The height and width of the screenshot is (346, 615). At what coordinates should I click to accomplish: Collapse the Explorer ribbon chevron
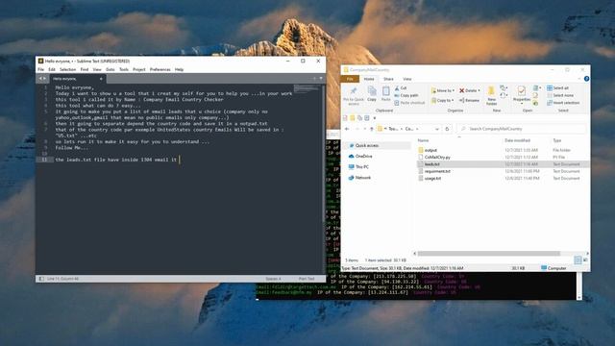coord(579,79)
